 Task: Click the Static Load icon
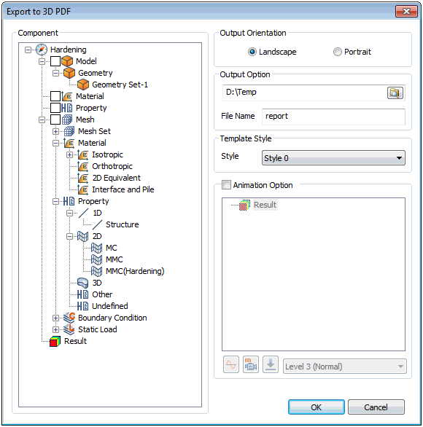pos(69,329)
